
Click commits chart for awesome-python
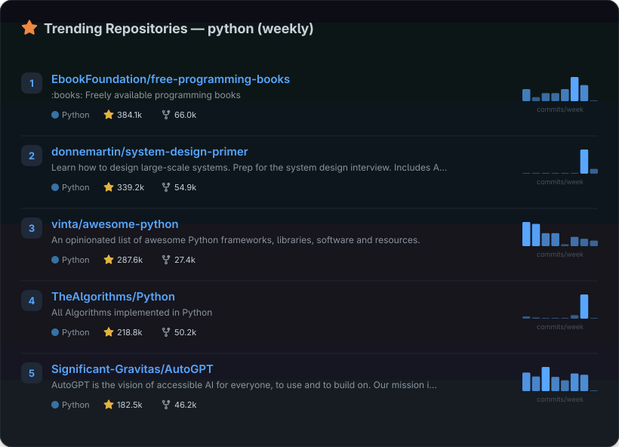559,234
